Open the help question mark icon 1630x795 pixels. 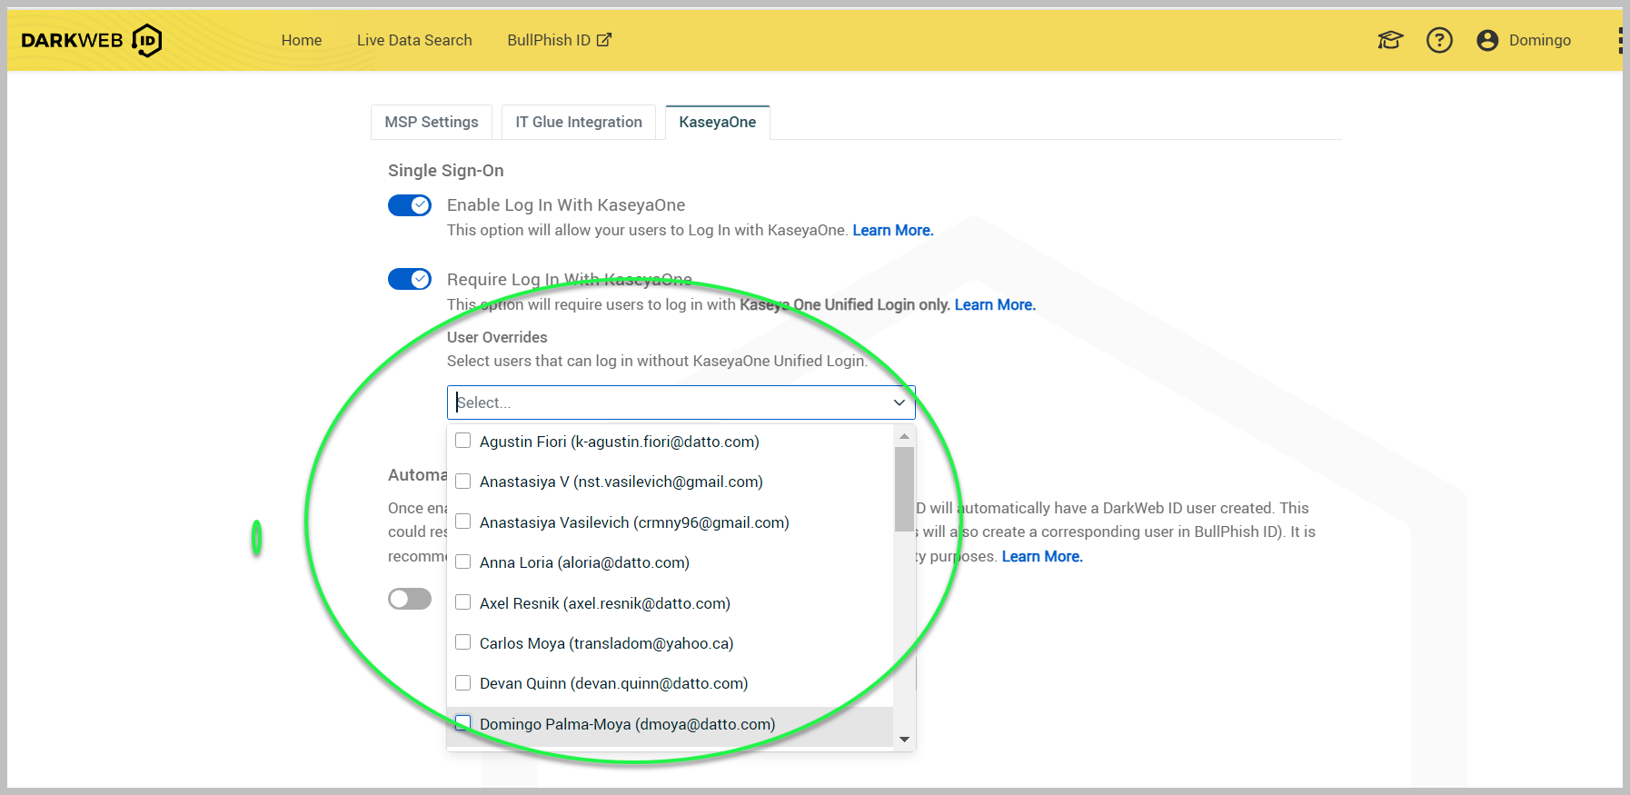1439,40
